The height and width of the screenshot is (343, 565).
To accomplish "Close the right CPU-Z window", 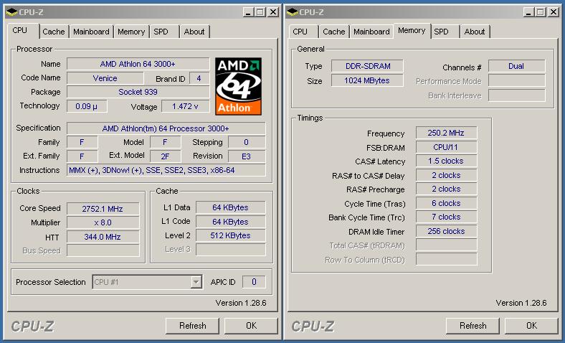I will 554,12.
